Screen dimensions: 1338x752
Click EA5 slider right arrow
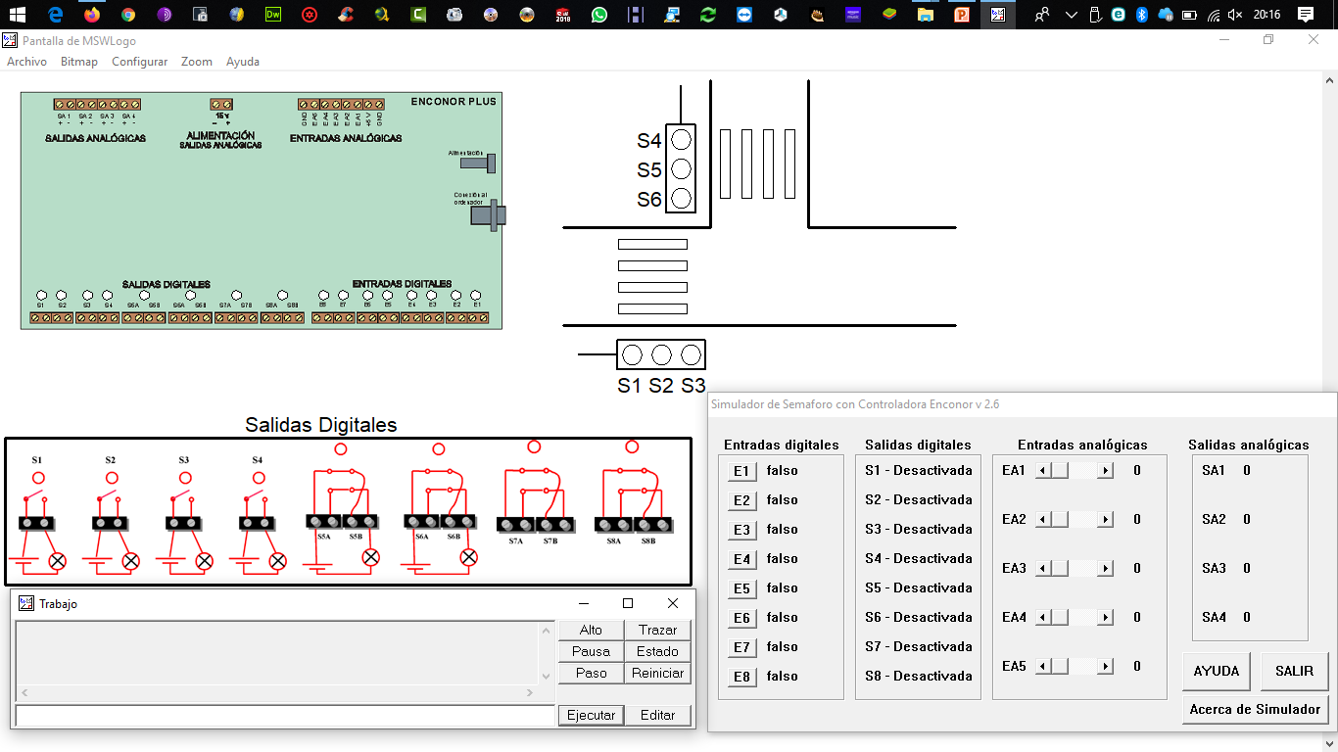[1106, 667]
